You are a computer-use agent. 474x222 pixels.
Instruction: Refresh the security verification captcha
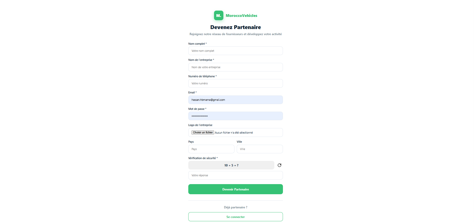click(279, 165)
